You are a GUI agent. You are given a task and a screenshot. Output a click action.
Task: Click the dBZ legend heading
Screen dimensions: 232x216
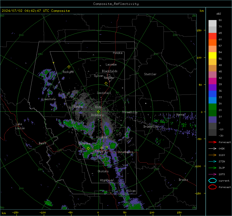[x=219, y=14]
